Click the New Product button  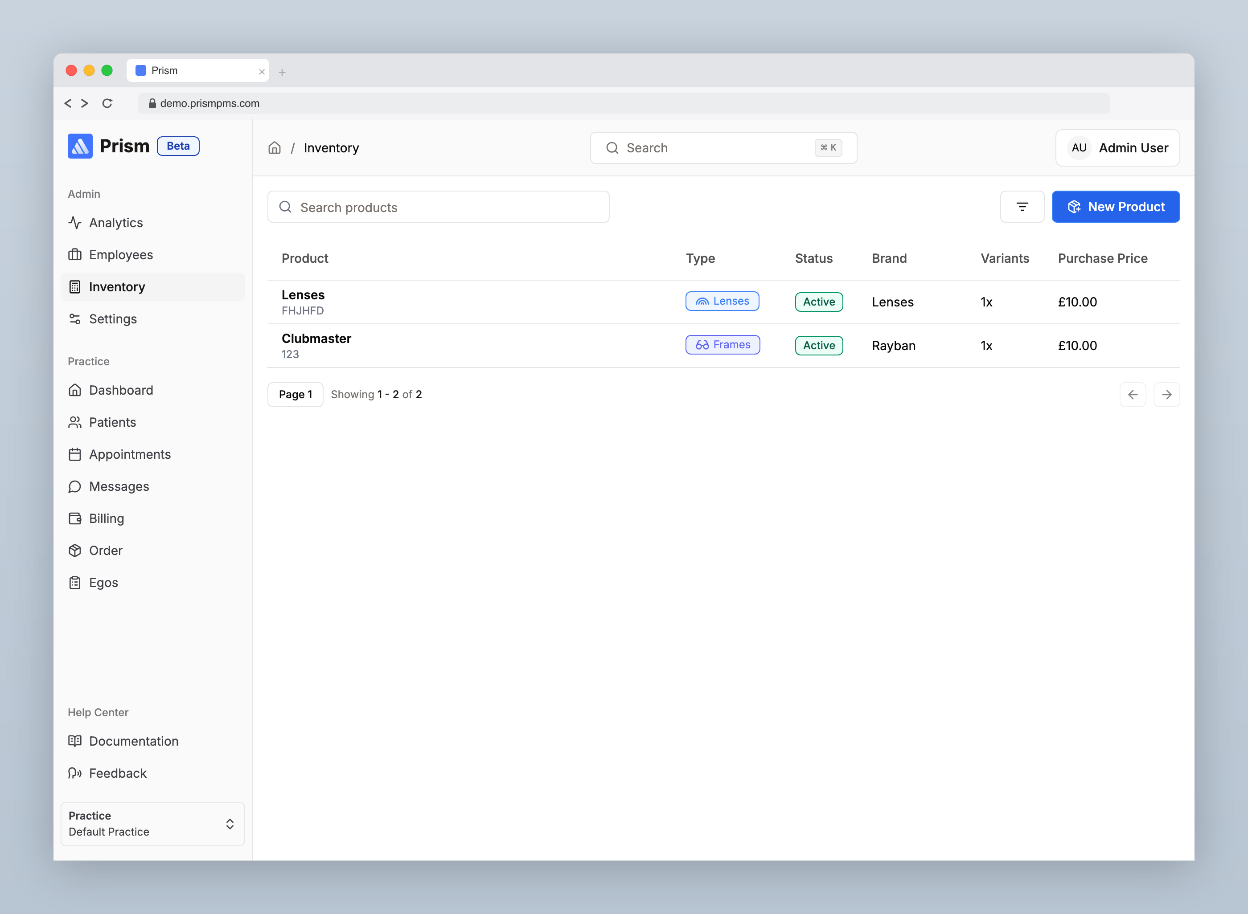click(1116, 206)
